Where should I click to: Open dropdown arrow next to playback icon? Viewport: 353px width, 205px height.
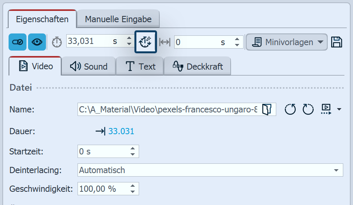click(x=339, y=110)
